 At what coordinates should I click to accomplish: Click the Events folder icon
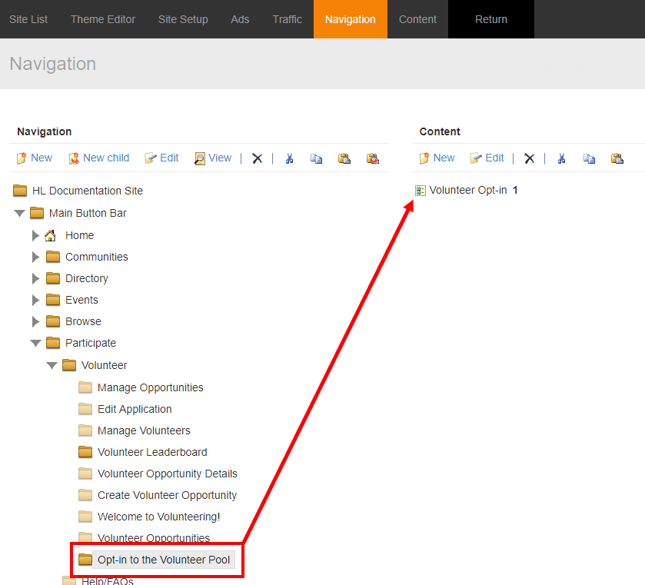(52, 300)
